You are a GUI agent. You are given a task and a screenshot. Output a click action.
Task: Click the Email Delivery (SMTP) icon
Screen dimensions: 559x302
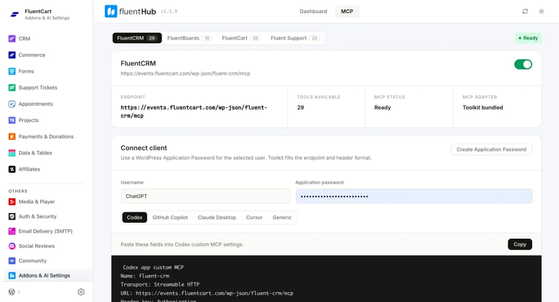coord(12,231)
